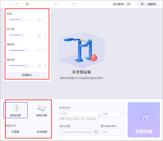Decrease sharpness value 73 with down arrow
Screen dimensions: 163x141
point(45,52)
